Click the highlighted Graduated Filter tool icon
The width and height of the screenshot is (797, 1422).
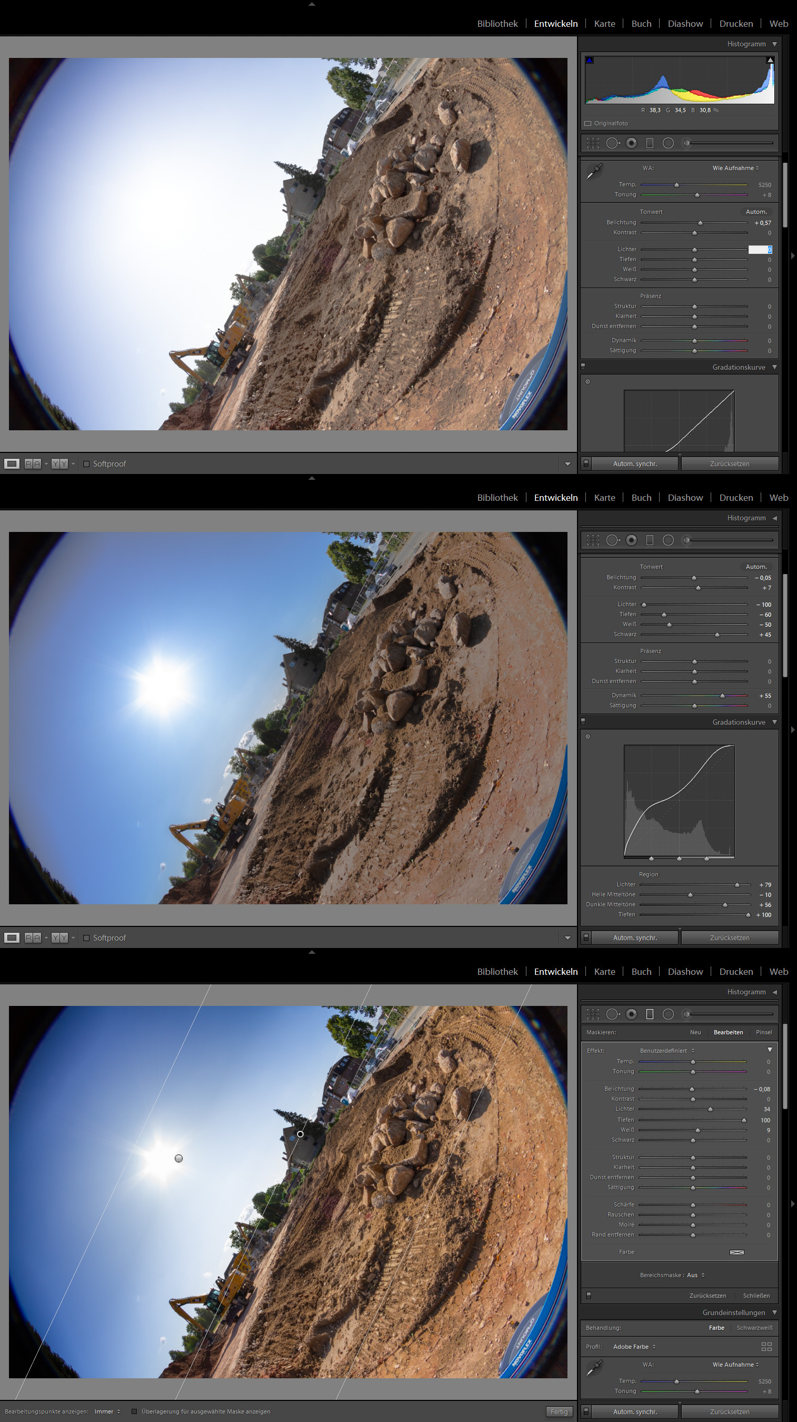650,1014
